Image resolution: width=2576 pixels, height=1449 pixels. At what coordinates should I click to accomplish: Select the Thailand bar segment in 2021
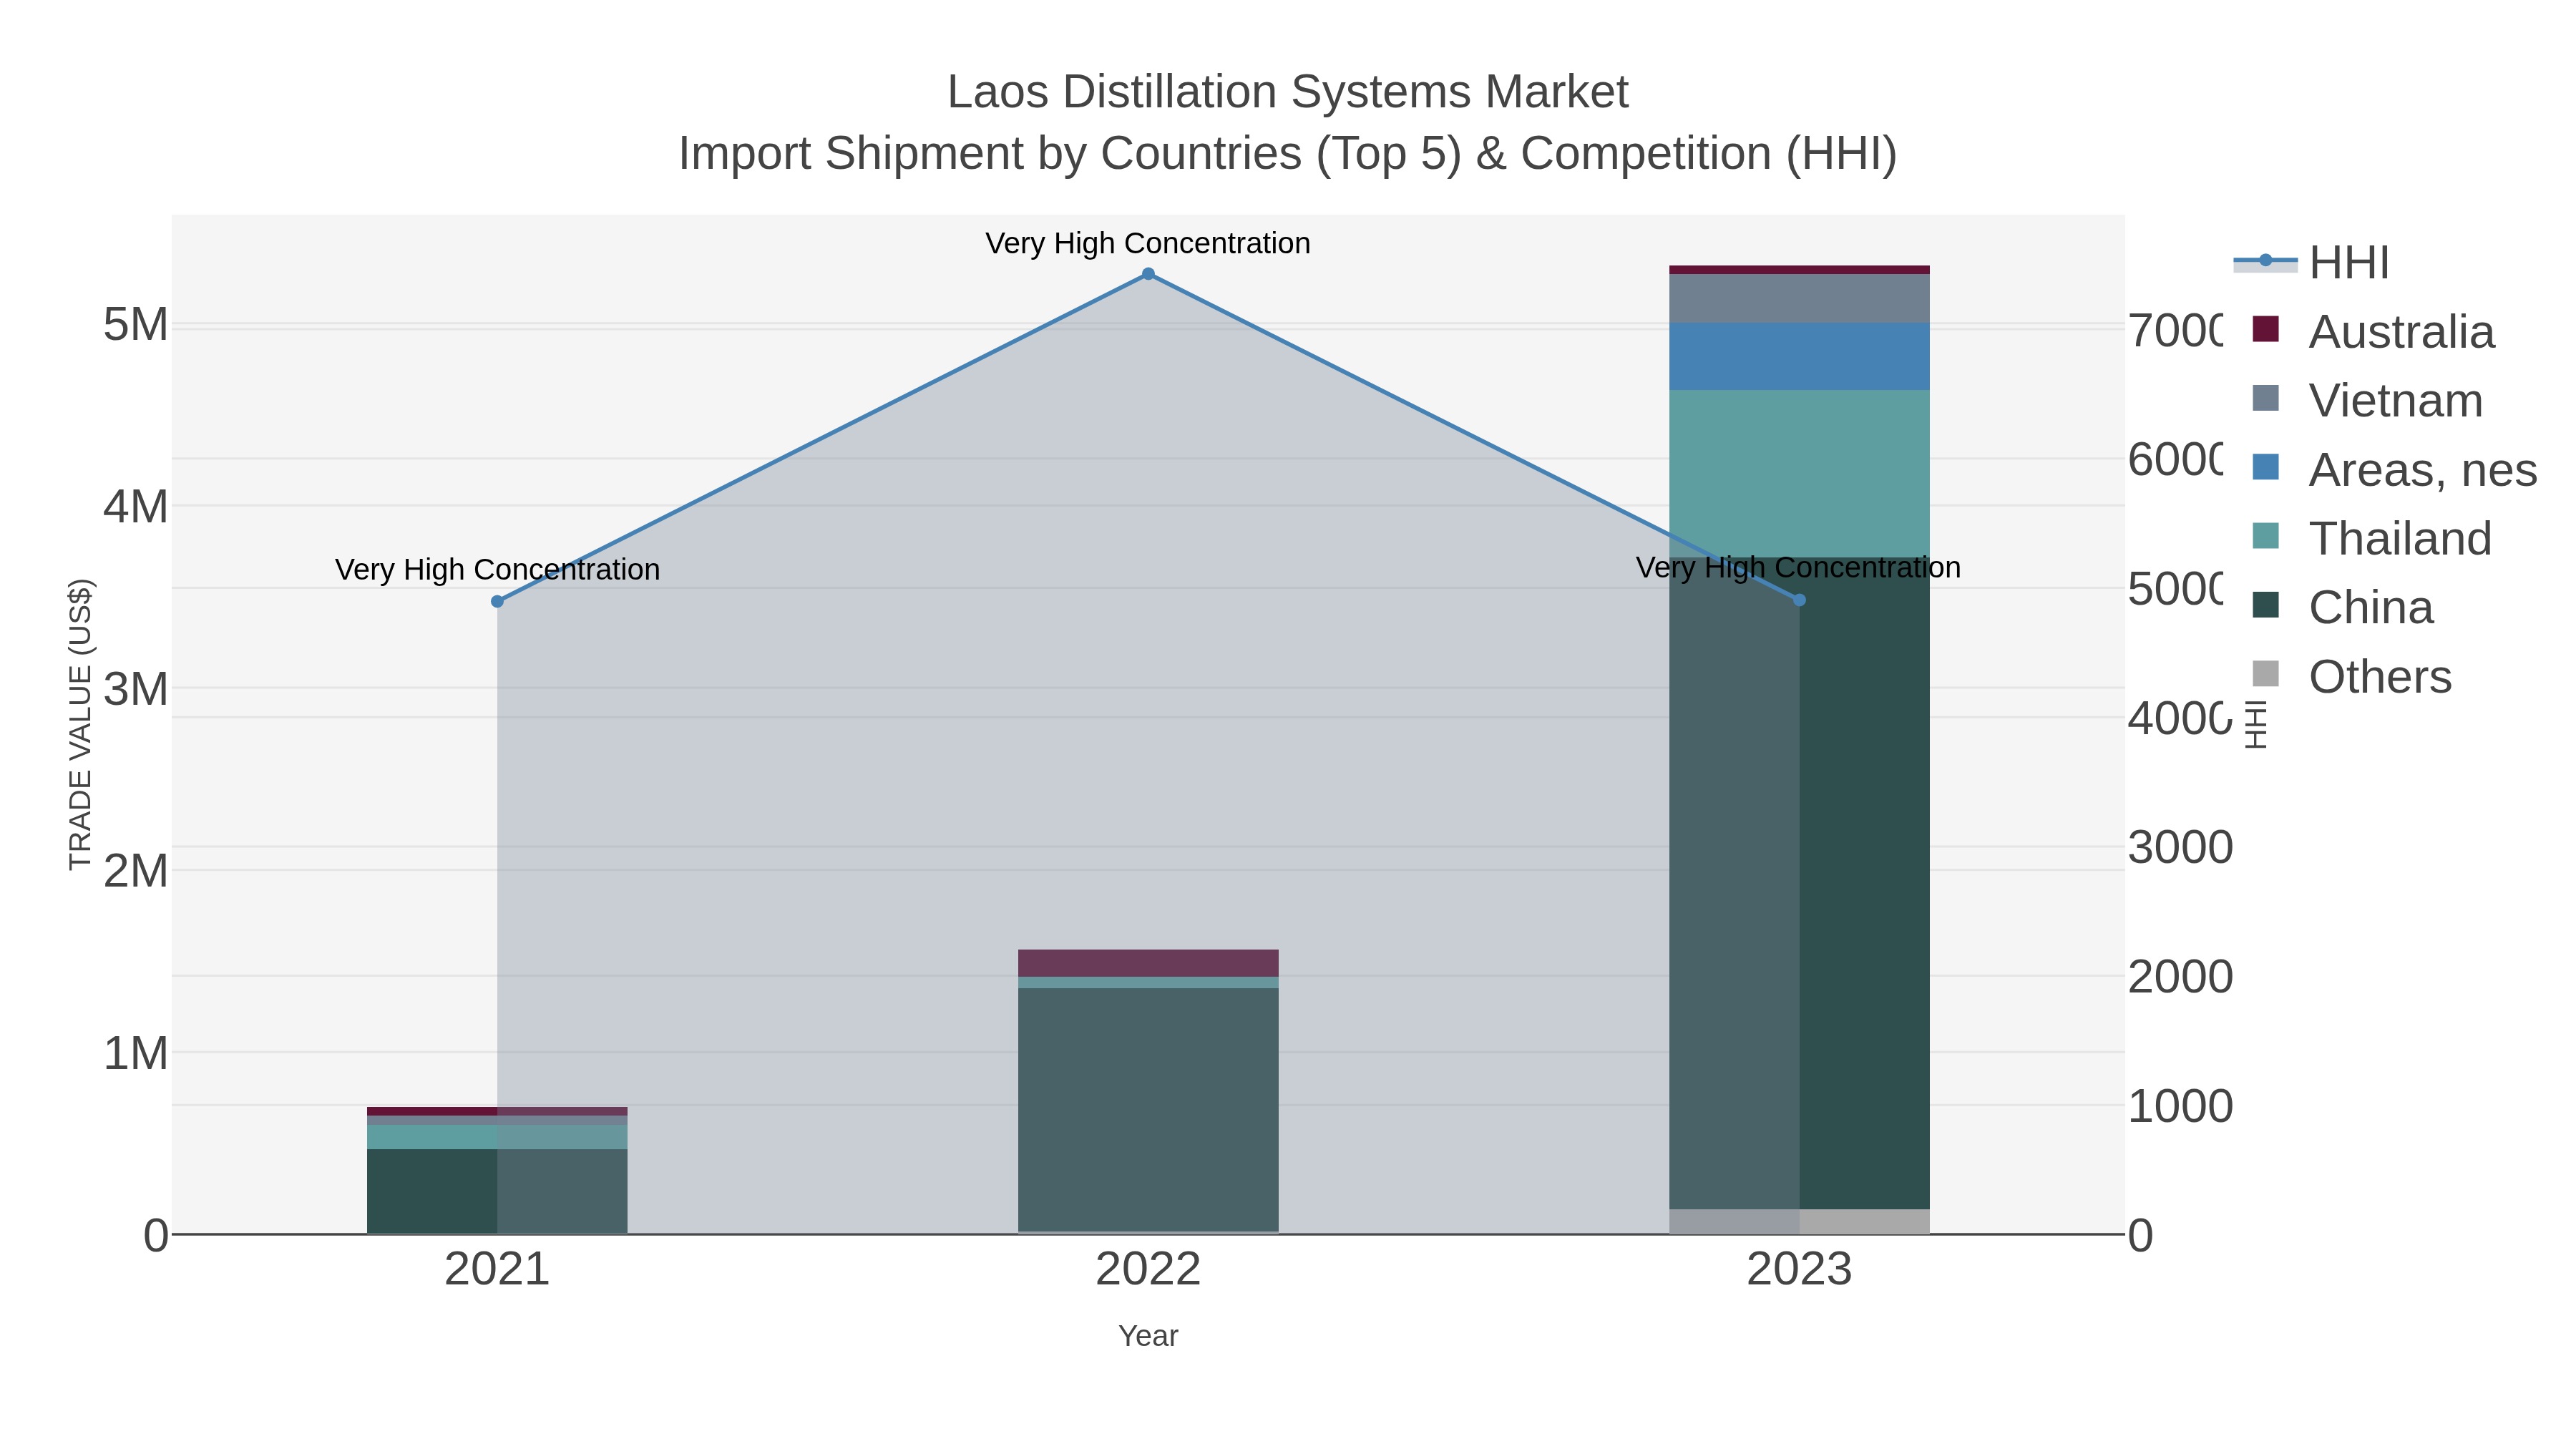497,1137
